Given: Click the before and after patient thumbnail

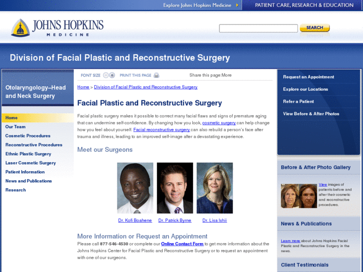Looking at the screenshot, I should 299,196.
